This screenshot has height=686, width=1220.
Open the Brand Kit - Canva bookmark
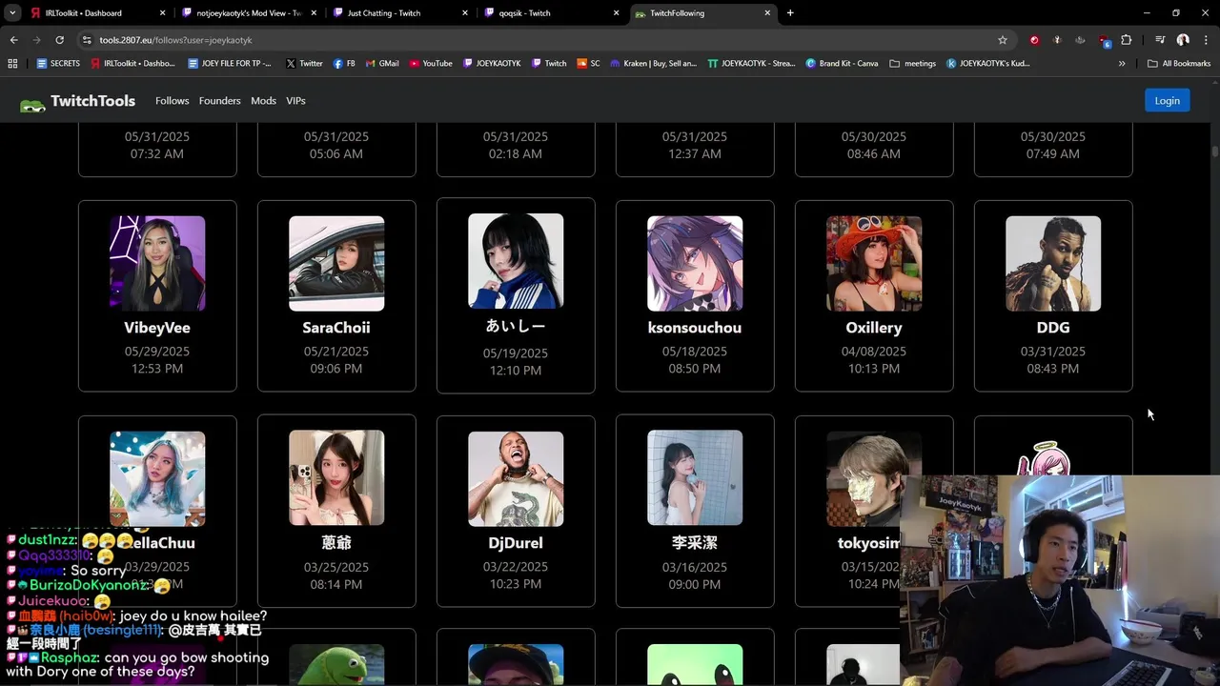point(842,63)
